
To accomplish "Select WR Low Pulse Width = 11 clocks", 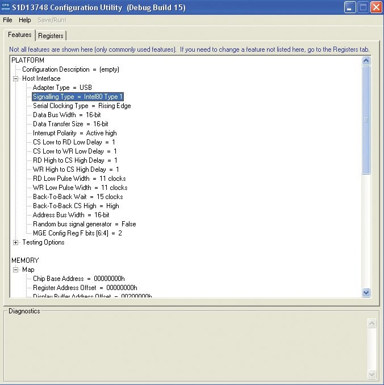I will [x=80, y=188].
